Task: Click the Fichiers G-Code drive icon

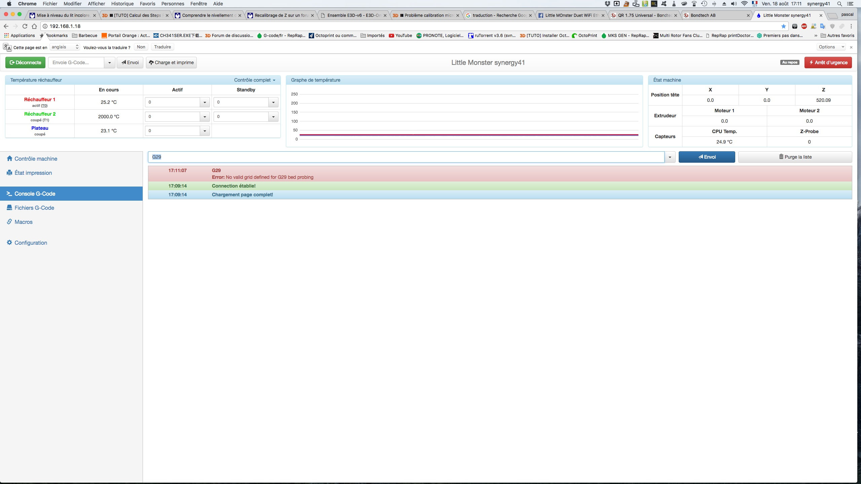Action: click(9, 208)
